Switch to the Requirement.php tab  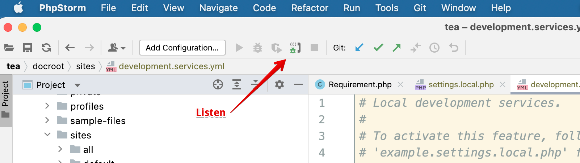(360, 85)
